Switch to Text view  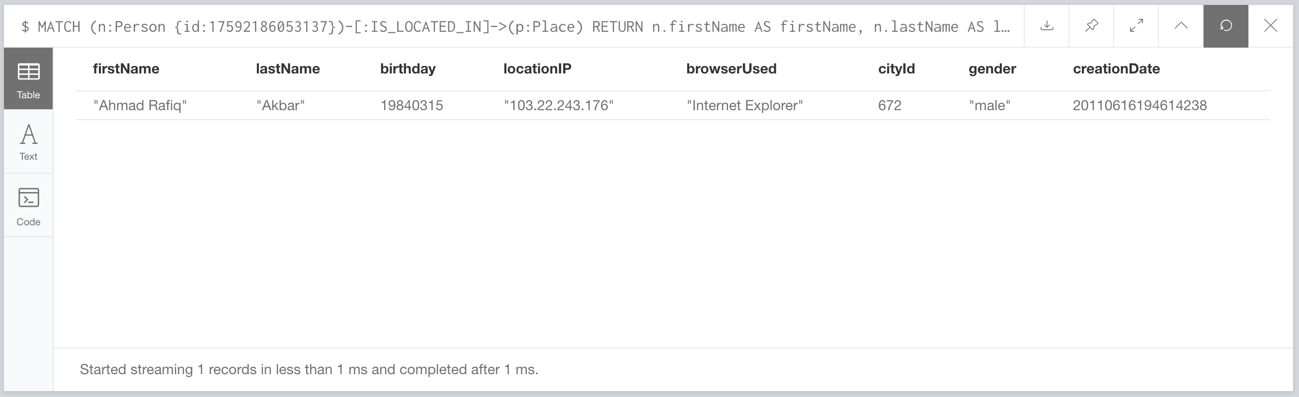point(28,142)
